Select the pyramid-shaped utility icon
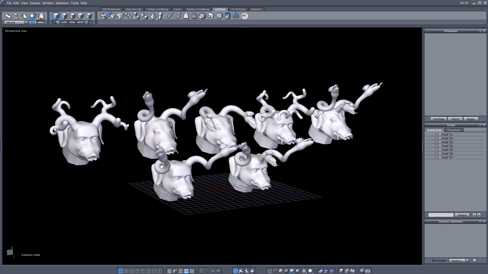This screenshot has width=488, height=274. [x=153, y=16]
